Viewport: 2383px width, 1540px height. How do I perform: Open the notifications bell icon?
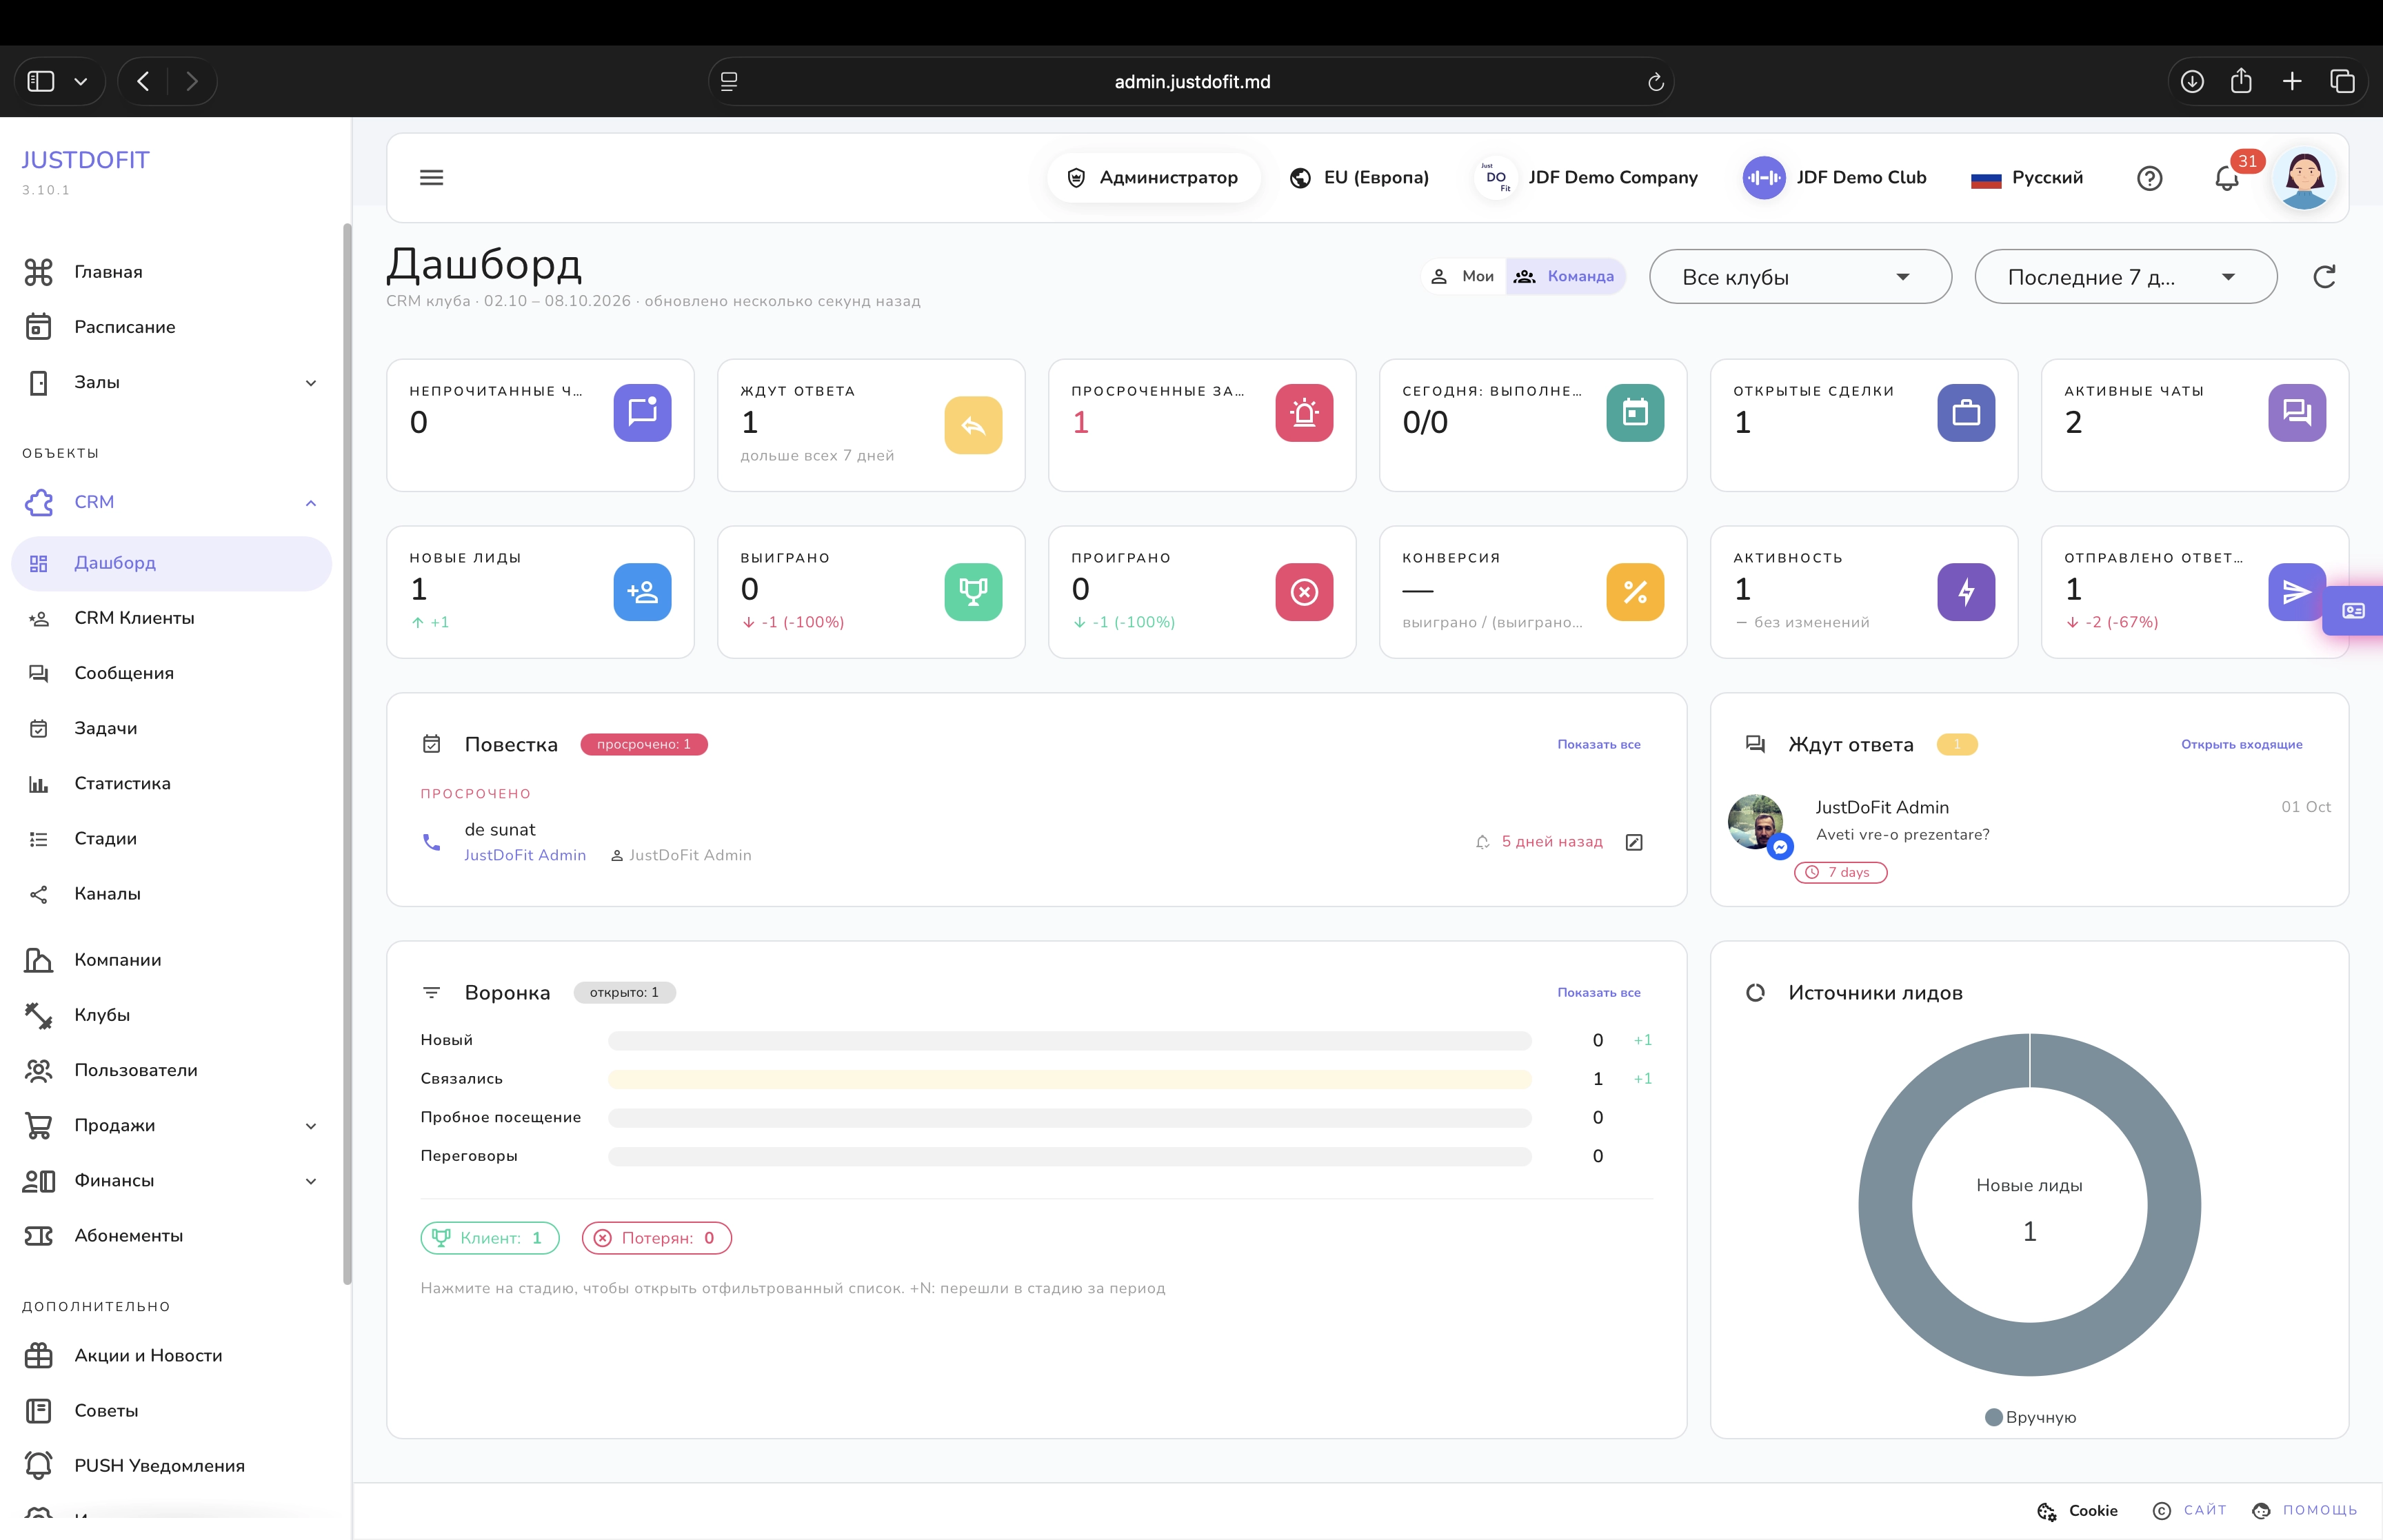point(2226,178)
